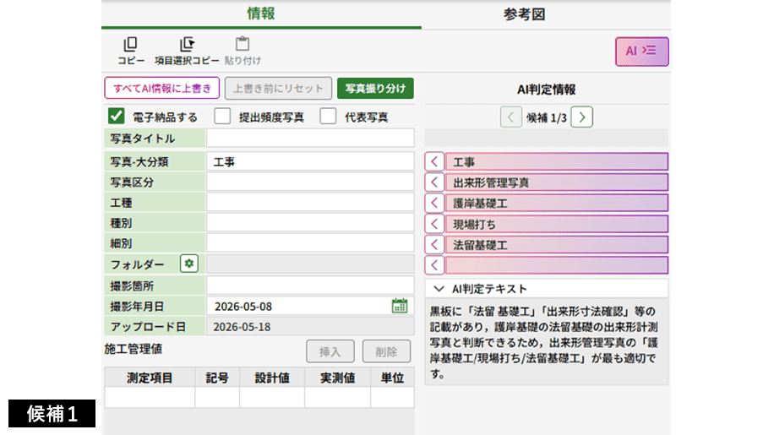774x435 pixels.
Task: Click the 施工管理値 label
Action: point(134,349)
